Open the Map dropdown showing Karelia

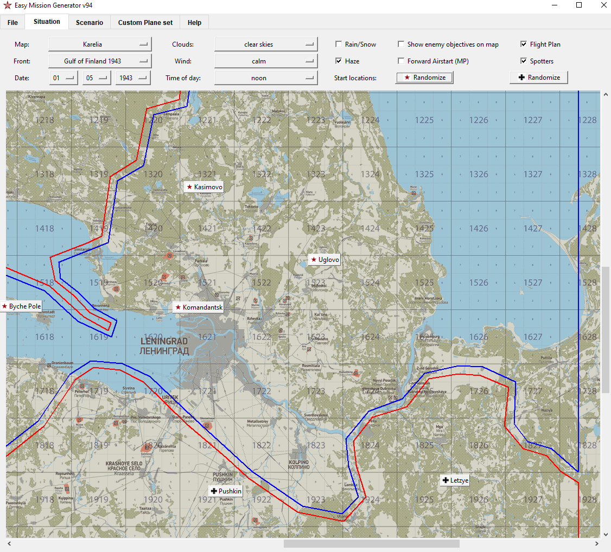coord(100,44)
